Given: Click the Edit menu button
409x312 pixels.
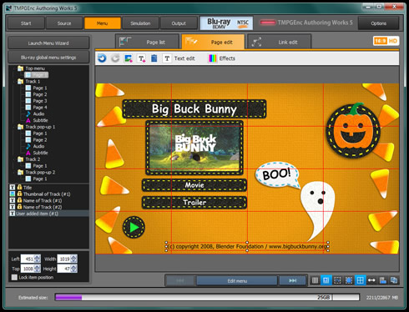Looking at the screenshot, I should (x=237, y=280).
